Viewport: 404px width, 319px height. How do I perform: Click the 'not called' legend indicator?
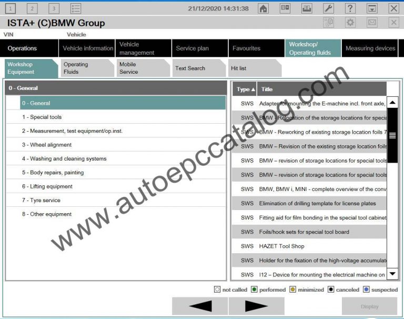[x=217, y=290]
